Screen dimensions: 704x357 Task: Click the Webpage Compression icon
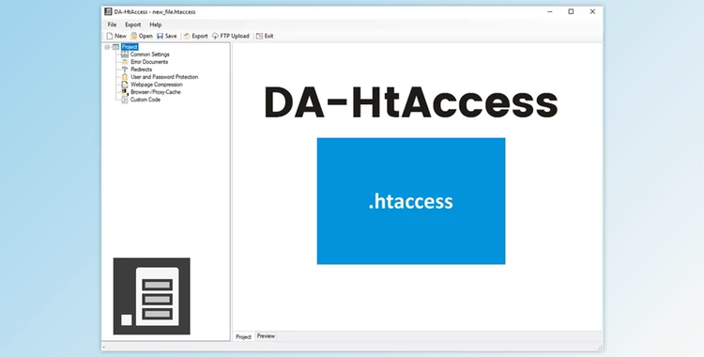pos(125,85)
